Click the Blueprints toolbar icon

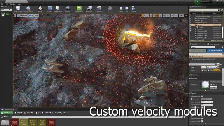pyautogui.click(x=90, y=9)
